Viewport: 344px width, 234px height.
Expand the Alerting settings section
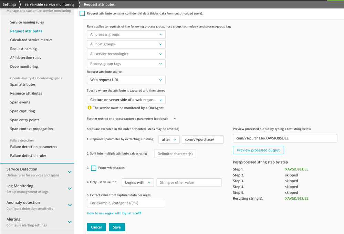pyautogui.click(x=70, y=222)
